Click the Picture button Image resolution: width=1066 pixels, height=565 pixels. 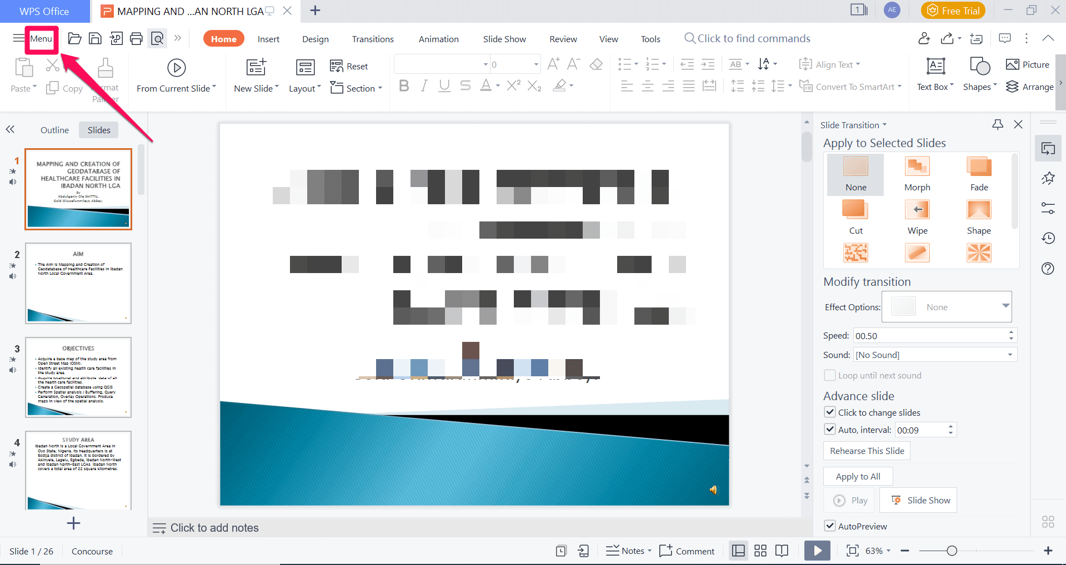(1028, 64)
